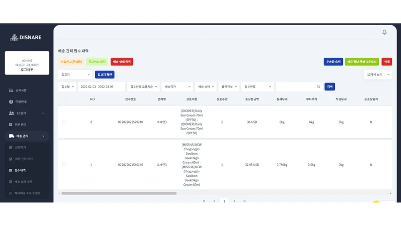Click the red 배송 실패 등록 button
Image resolution: width=401 pixels, height=226 pixels.
point(122,62)
